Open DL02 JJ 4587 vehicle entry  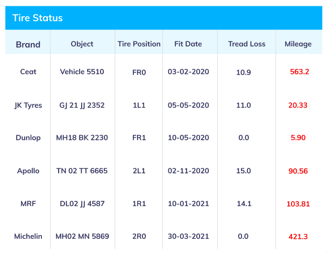click(x=82, y=204)
